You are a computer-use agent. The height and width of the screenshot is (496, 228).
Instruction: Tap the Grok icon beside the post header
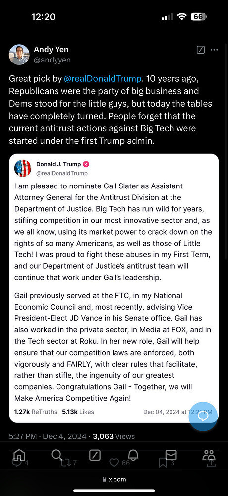(201, 50)
